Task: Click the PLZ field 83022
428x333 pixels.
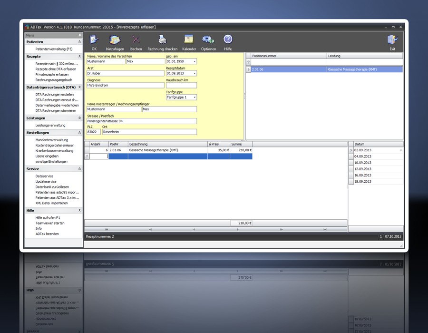Action: 94,132
